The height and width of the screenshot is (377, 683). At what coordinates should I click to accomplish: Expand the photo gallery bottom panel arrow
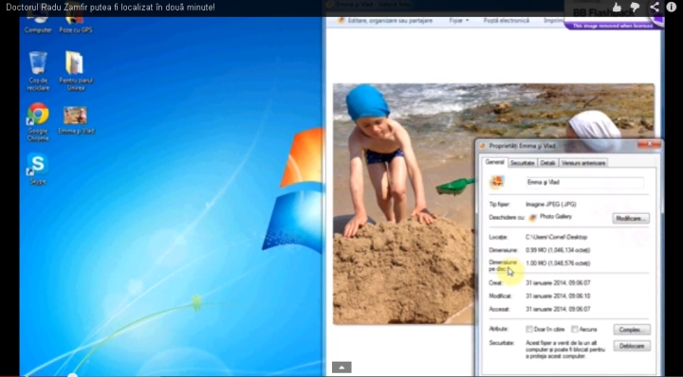(341, 368)
